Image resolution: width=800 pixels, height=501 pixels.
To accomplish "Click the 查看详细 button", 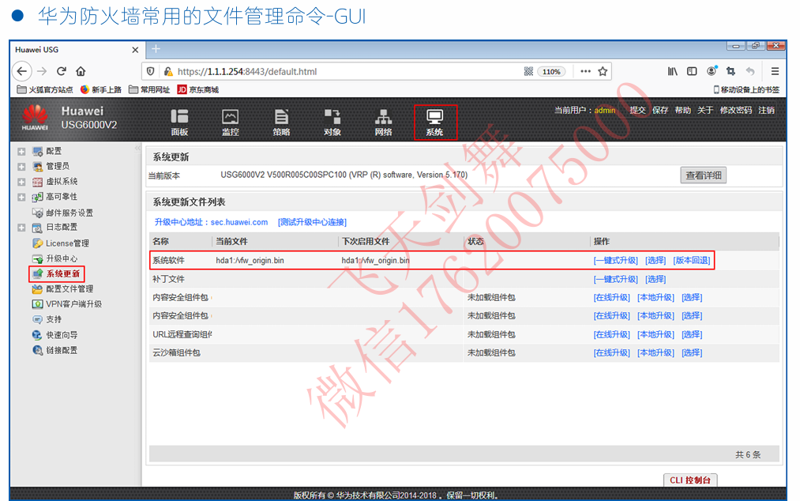I will pyautogui.click(x=703, y=175).
